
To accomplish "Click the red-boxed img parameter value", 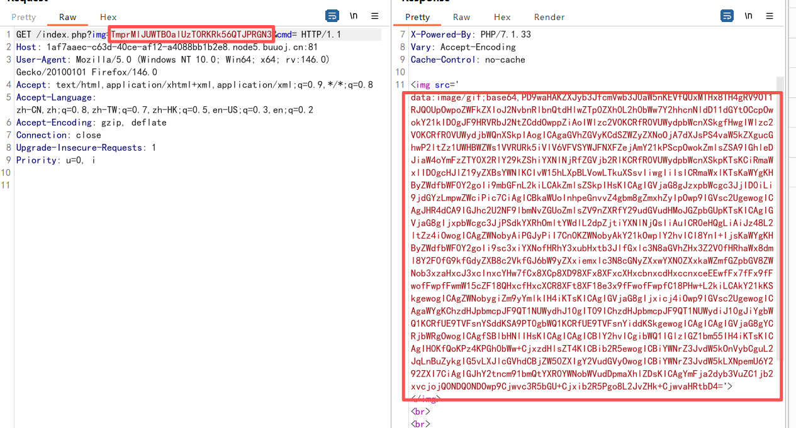I will pos(191,34).
